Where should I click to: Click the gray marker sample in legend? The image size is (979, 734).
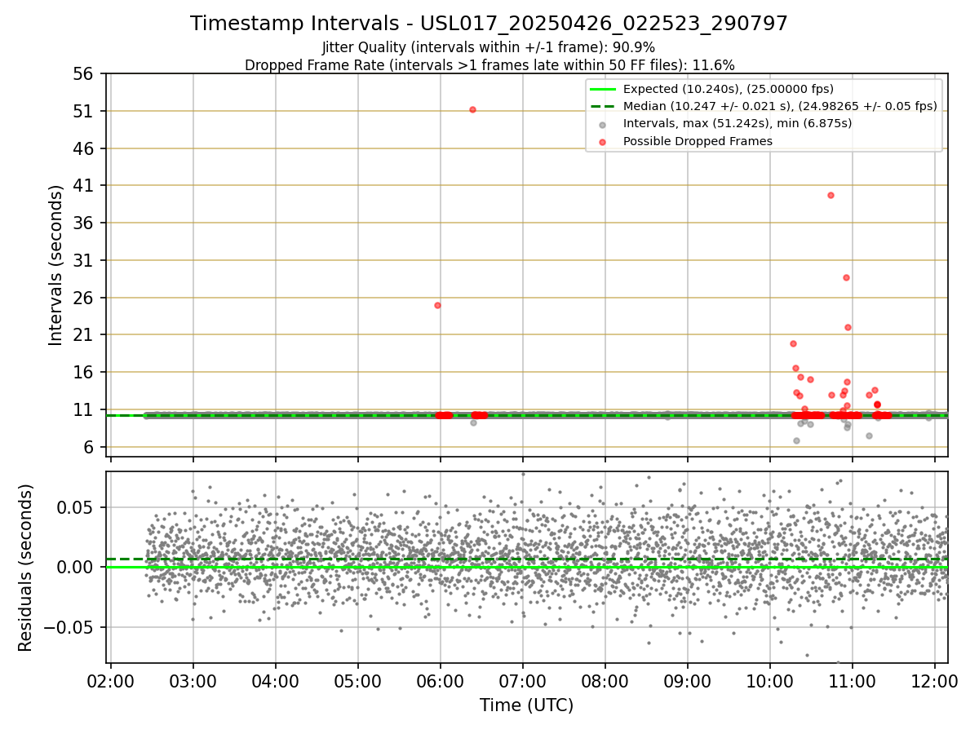(x=602, y=124)
